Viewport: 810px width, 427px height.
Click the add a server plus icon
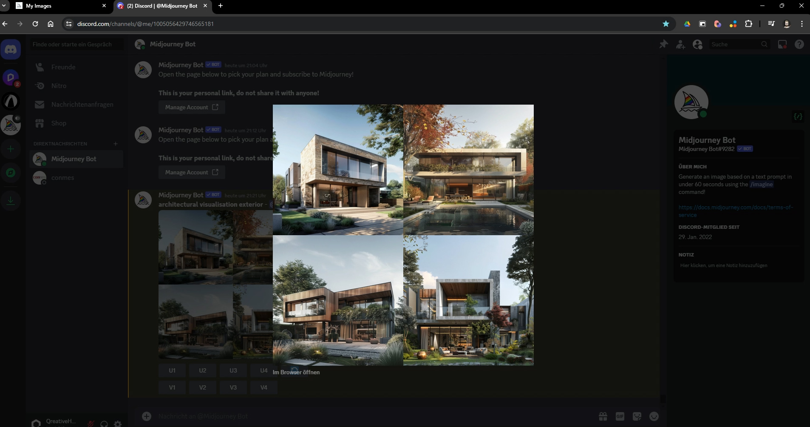coord(11,149)
